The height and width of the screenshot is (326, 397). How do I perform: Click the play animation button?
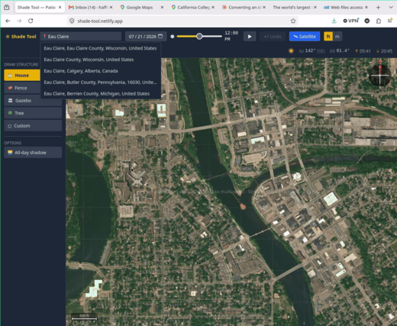(250, 37)
